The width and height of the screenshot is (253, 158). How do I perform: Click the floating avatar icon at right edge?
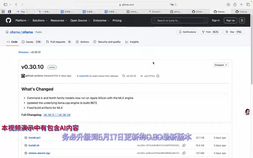click(x=247, y=111)
